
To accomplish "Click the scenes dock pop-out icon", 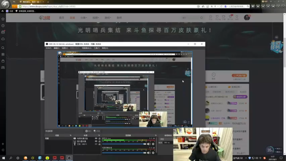I will coord(70,136).
